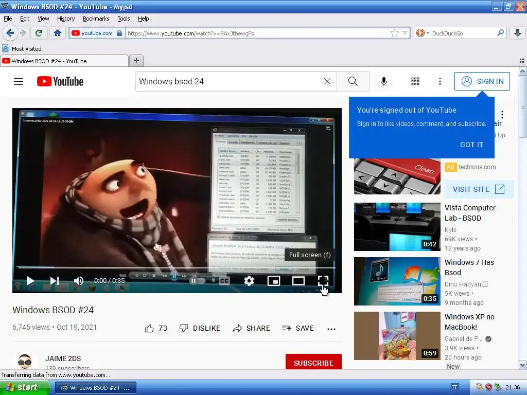Screen dimensions: 527x395
Task: Open the browser home page icon
Action: [58, 33]
